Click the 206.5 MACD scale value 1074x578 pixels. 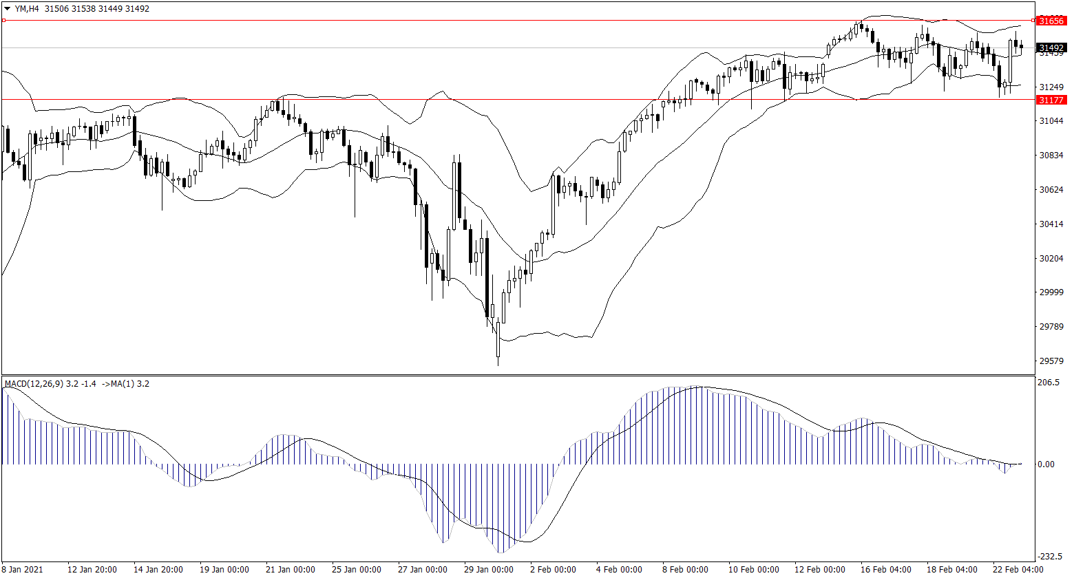[1049, 383]
